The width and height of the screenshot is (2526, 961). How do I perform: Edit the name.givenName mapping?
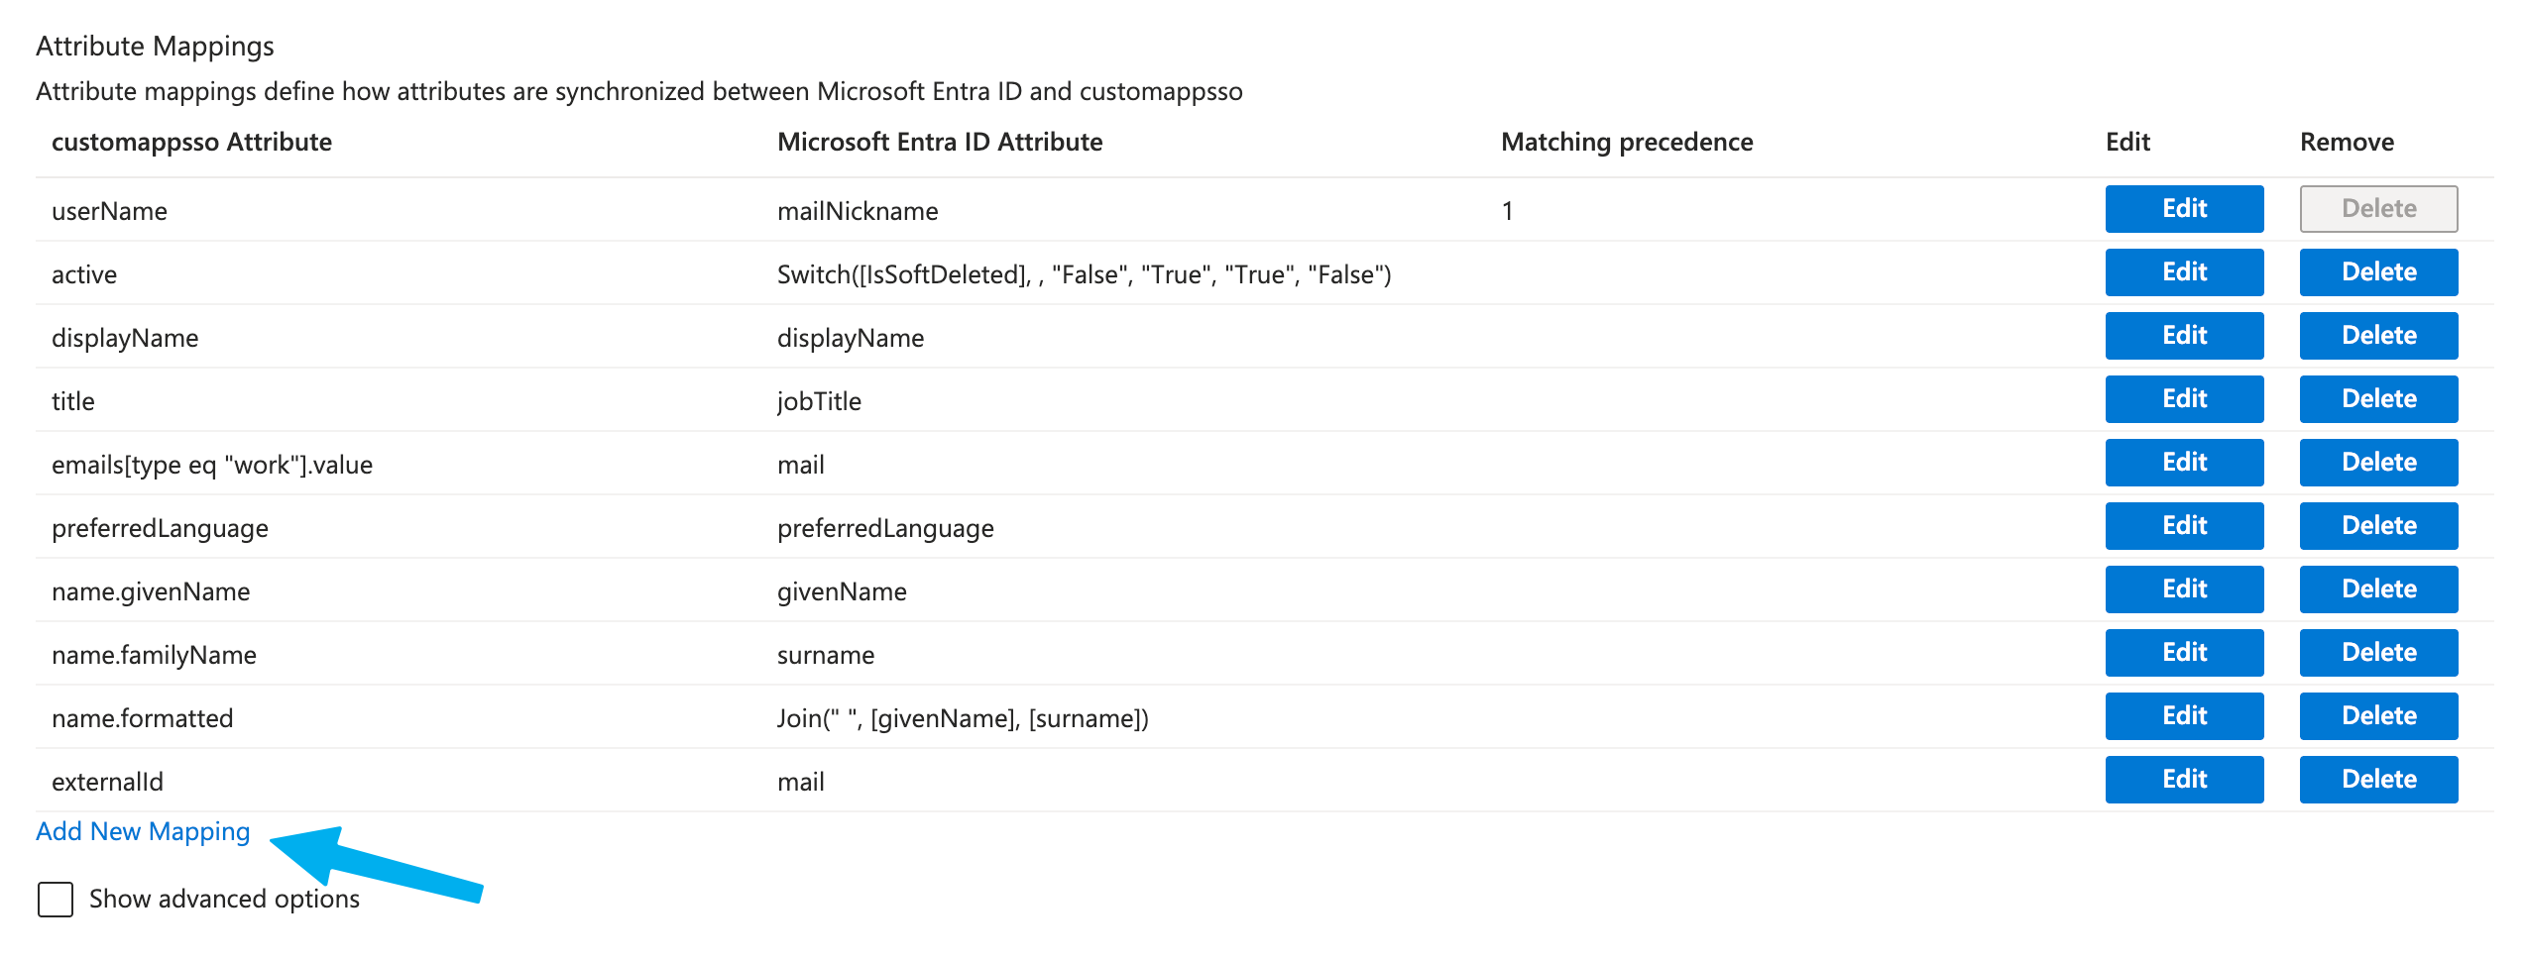pos(2184,589)
